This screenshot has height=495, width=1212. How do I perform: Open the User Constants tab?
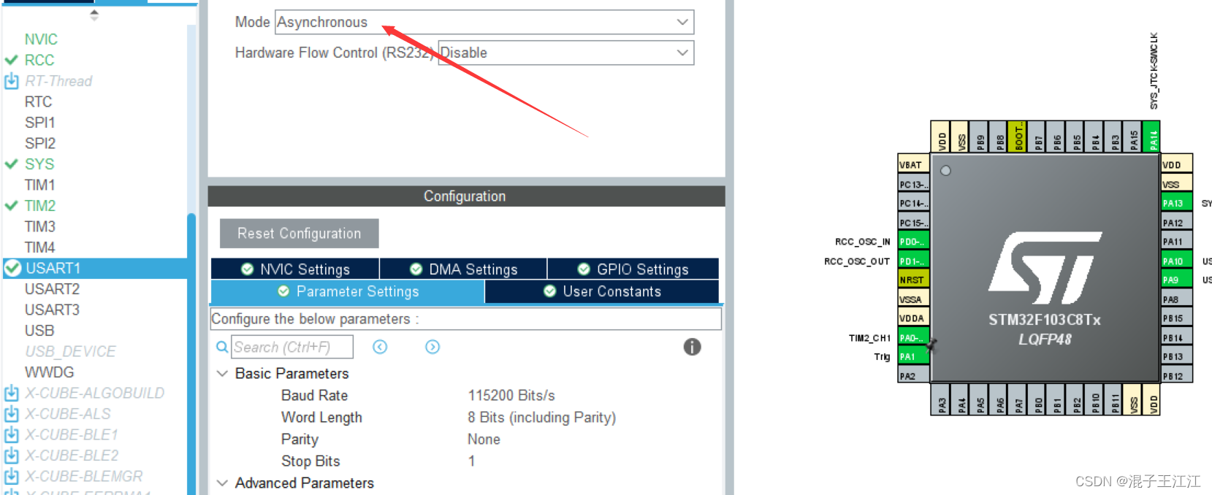(x=602, y=291)
